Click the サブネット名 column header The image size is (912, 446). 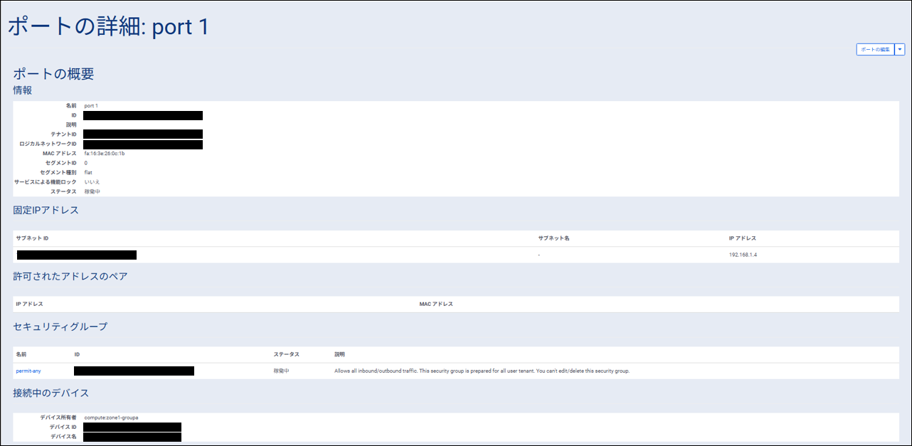click(553, 238)
